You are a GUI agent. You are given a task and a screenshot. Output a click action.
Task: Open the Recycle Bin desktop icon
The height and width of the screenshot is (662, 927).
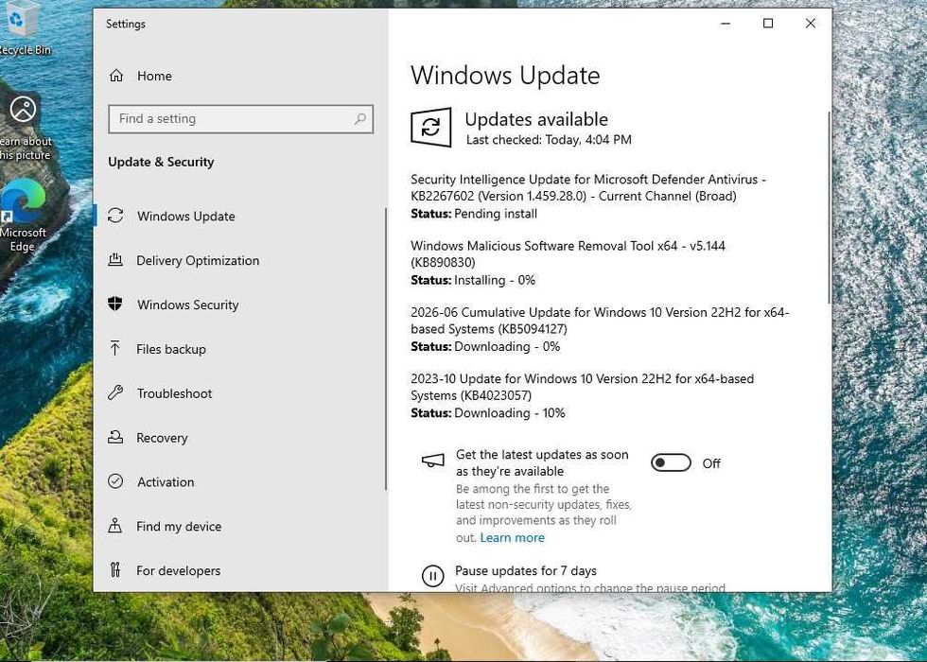[x=24, y=28]
